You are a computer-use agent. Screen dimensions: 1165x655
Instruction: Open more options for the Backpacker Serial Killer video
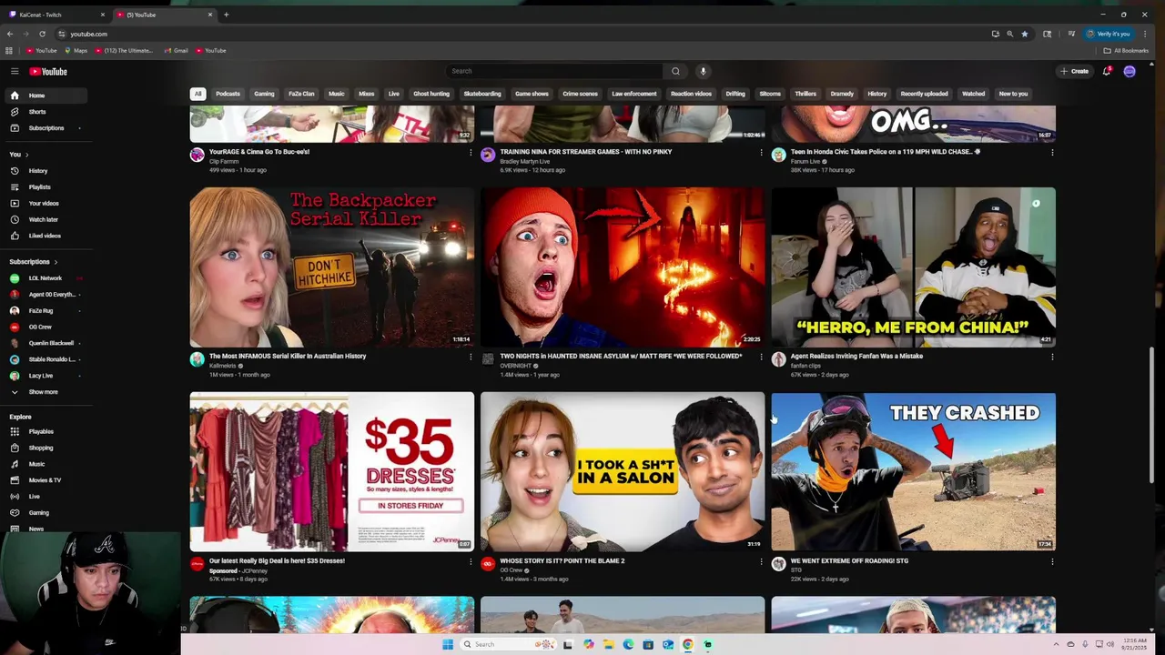tap(471, 358)
